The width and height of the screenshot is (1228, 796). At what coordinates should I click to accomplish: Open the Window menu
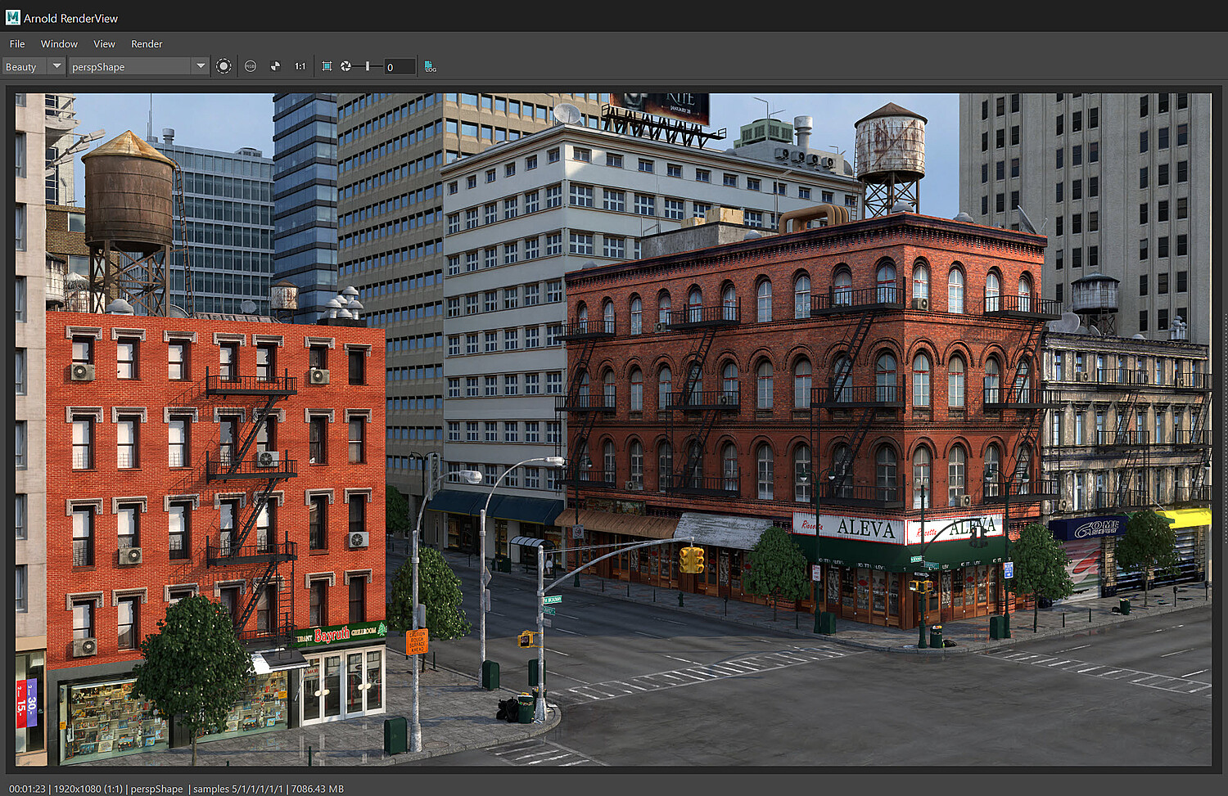[59, 44]
